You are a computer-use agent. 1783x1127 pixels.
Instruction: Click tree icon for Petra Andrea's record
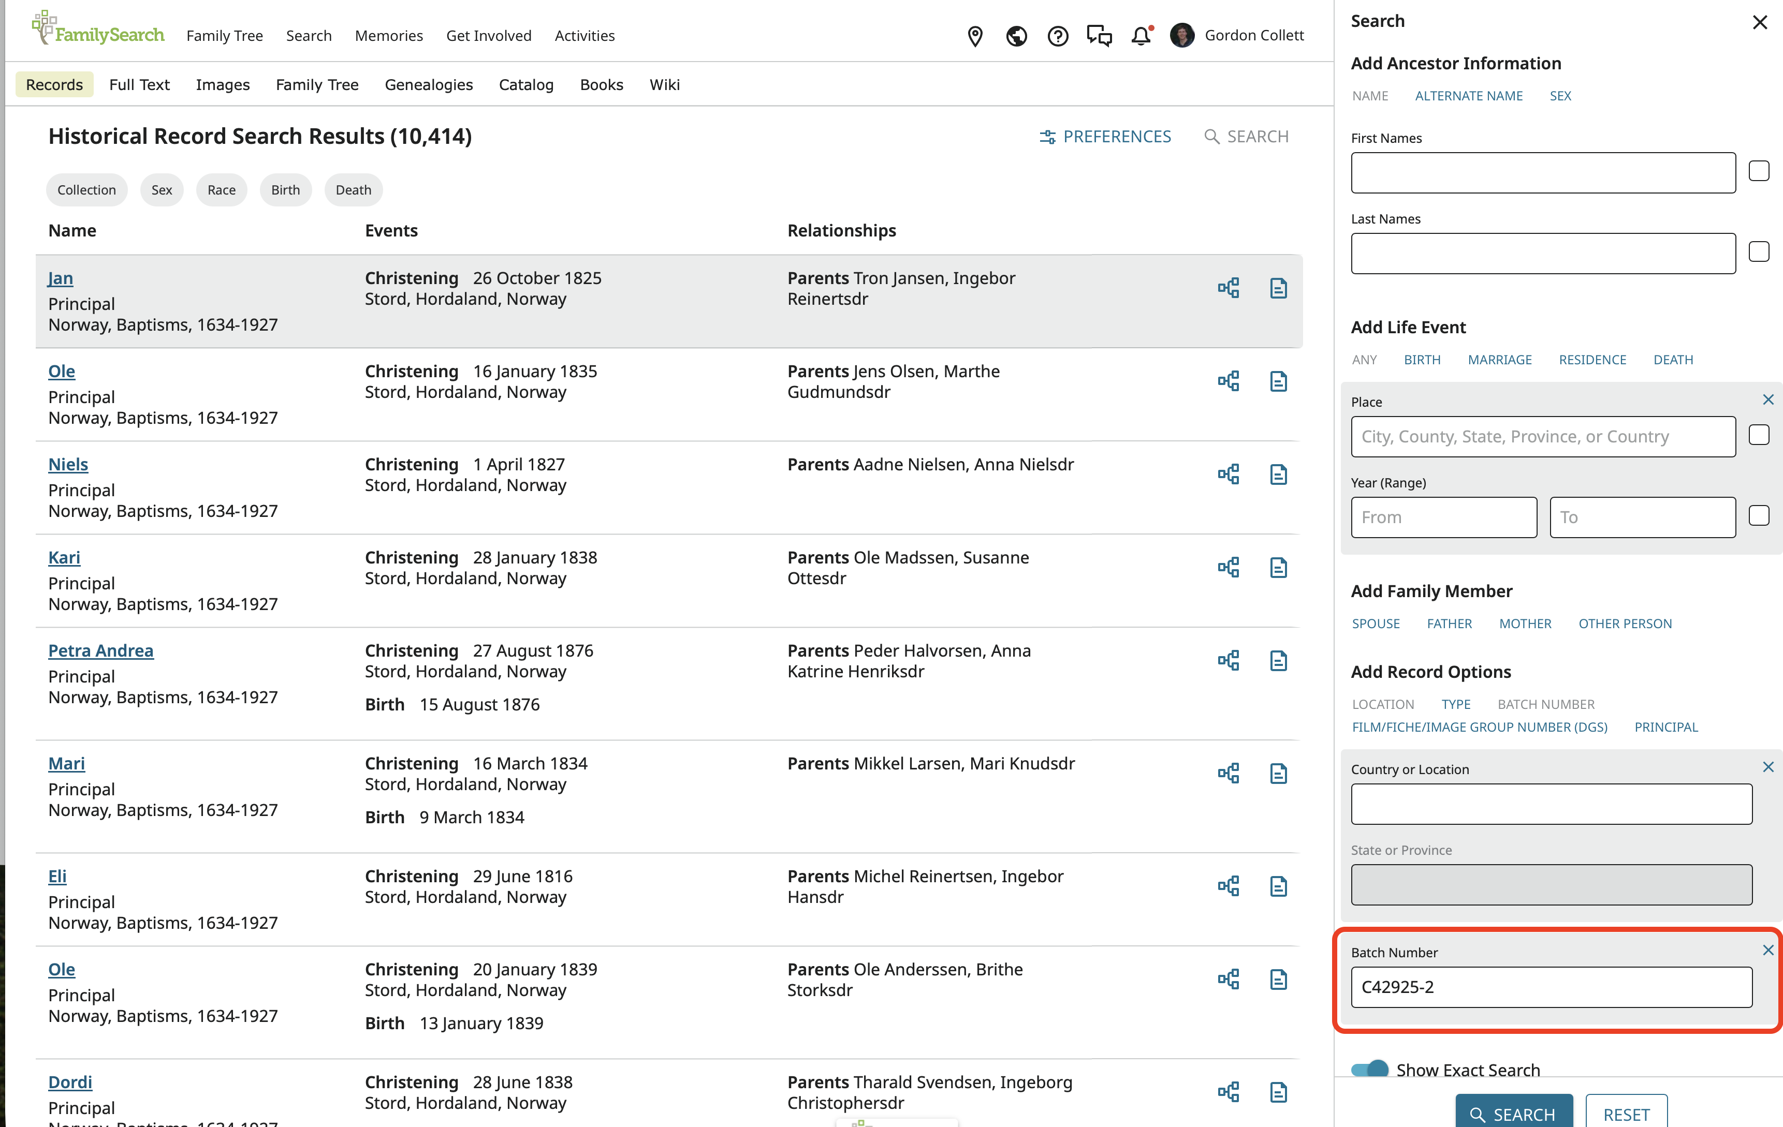pos(1229,660)
